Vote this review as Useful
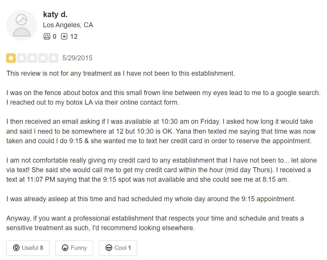The width and height of the screenshot is (327, 260). [28, 248]
